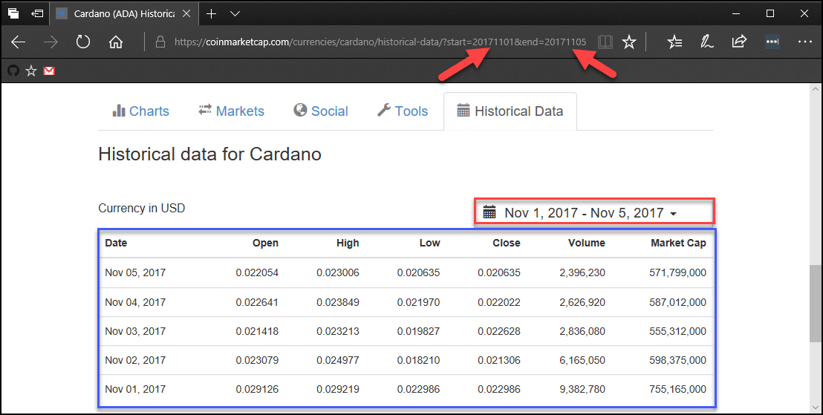This screenshot has width=823, height=415.
Task: Click the 571,799,000 market cap value
Action: click(677, 272)
